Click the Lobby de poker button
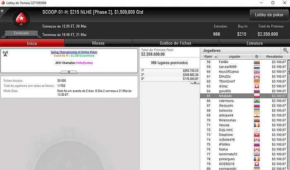 pyautogui.click(x=269, y=15)
